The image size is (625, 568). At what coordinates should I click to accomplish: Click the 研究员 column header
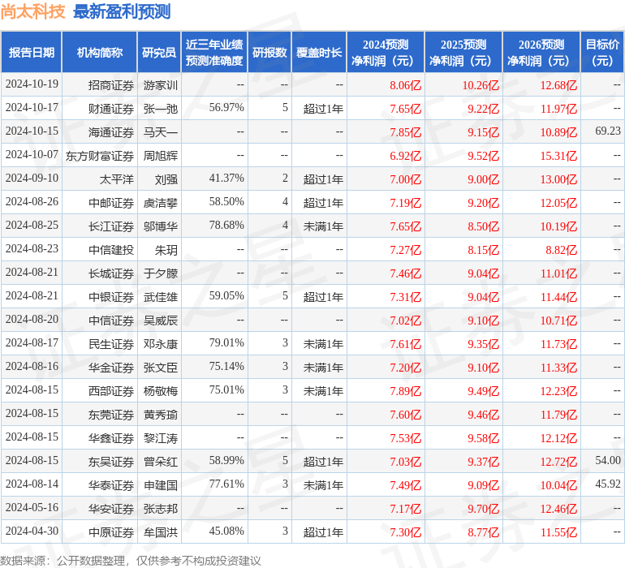(159, 52)
